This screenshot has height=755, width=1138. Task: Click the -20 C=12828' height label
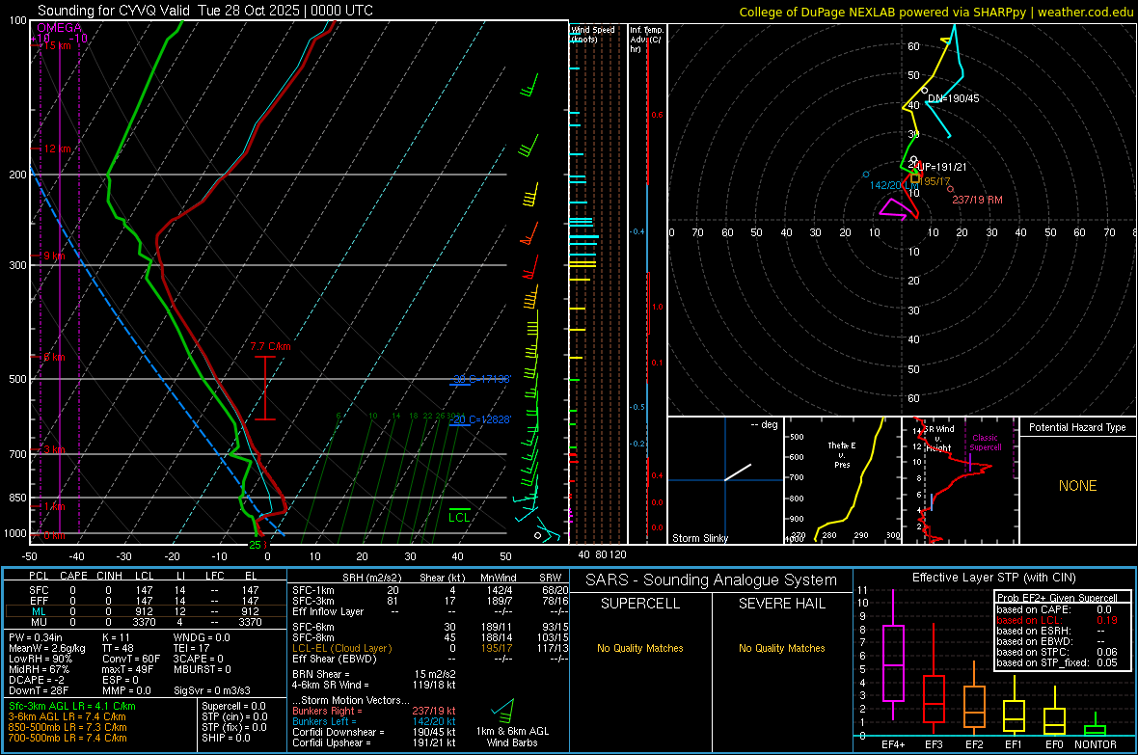(479, 419)
